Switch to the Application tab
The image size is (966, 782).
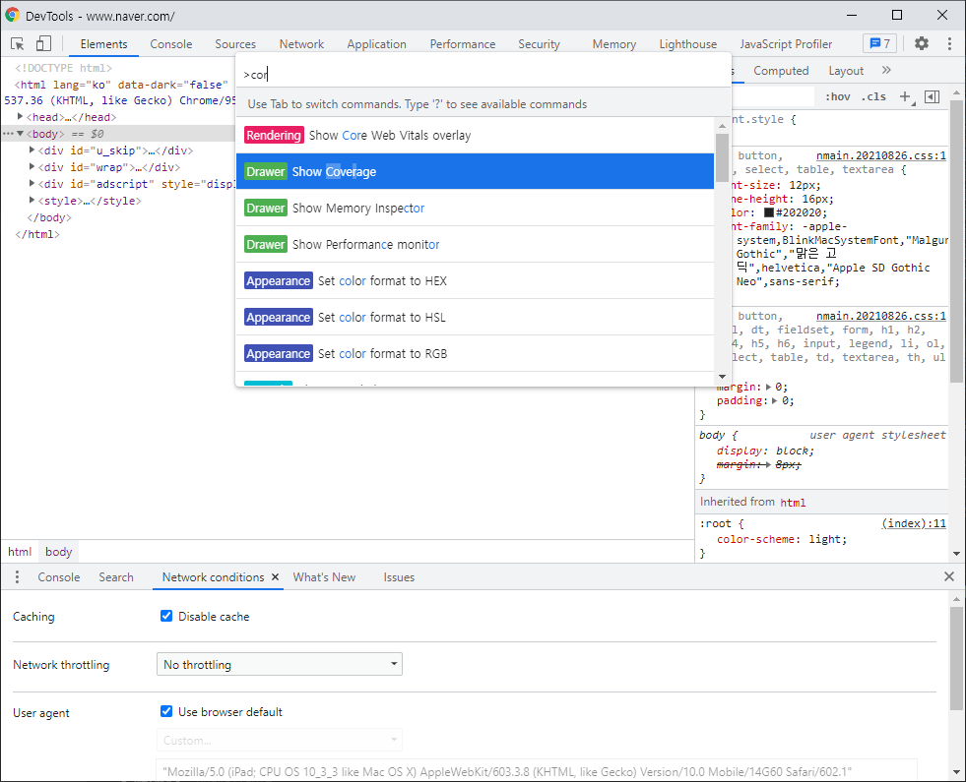tap(376, 44)
